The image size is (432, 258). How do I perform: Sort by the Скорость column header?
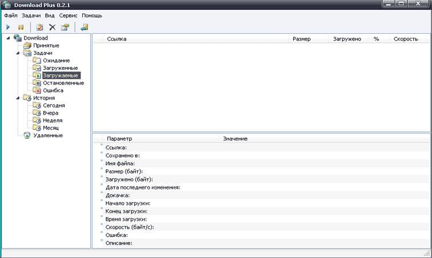click(410, 39)
